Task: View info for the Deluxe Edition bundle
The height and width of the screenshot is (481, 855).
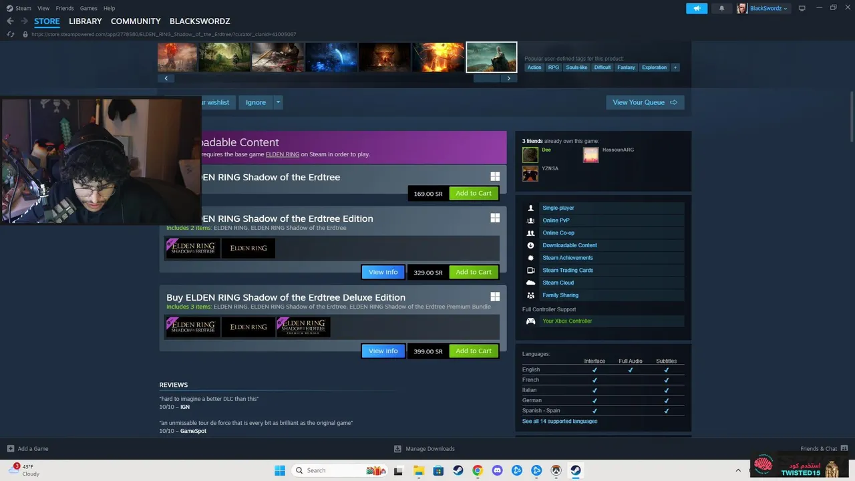Action: (383, 351)
